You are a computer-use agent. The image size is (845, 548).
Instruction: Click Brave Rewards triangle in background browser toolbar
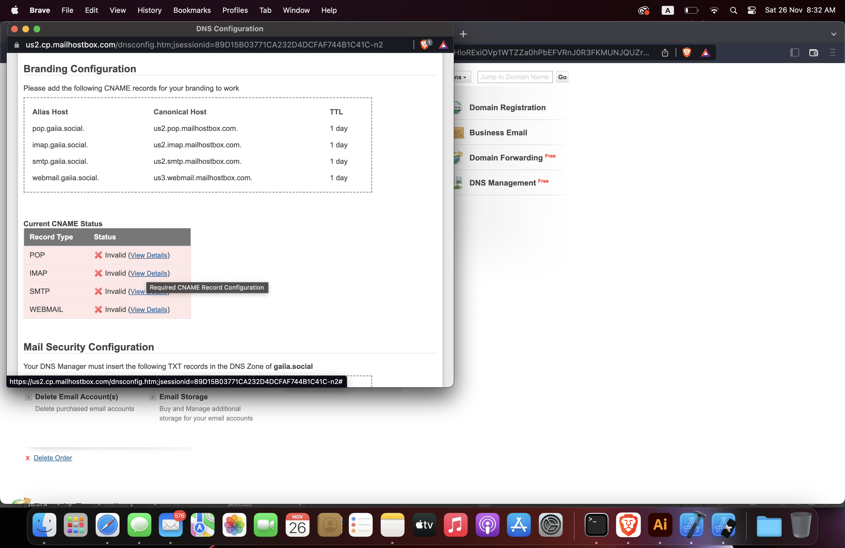click(706, 53)
